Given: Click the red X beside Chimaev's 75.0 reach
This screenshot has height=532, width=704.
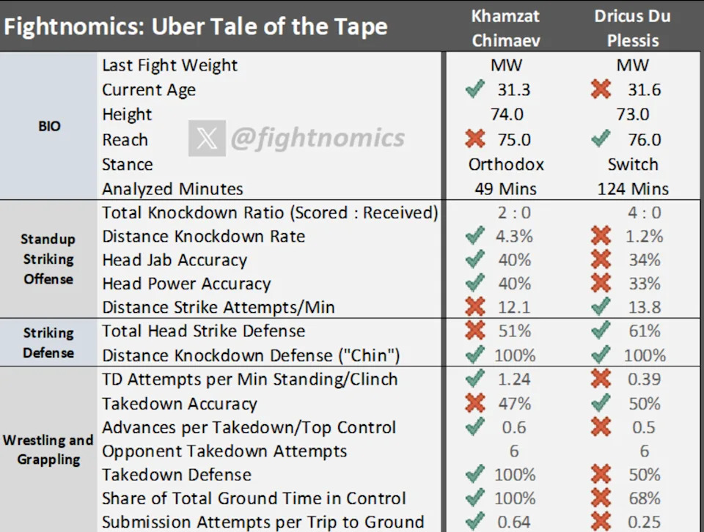Looking at the screenshot, I should point(475,139).
